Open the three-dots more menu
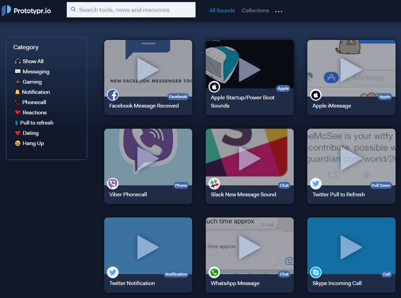Image resolution: width=401 pixels, height=298 pixels. click(x=279, y=11)
